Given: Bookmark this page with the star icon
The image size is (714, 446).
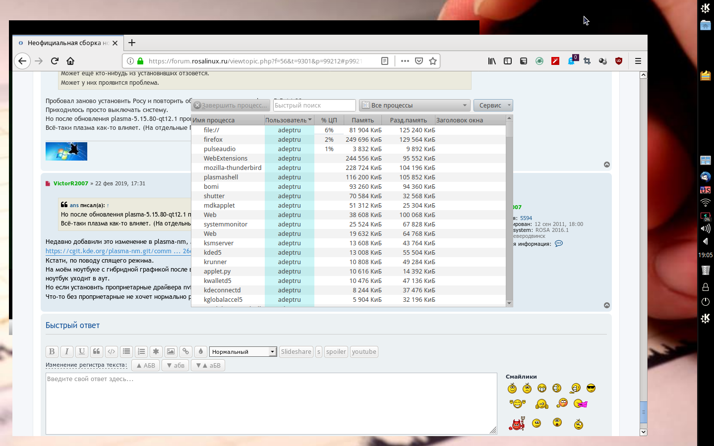Looking at the screenshot, I should coord(433,61).
